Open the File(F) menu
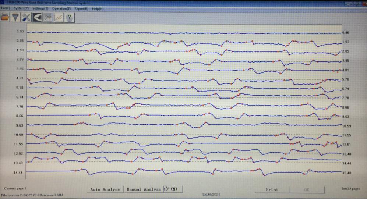The image size is (367, 199). (x=6, y=8)
